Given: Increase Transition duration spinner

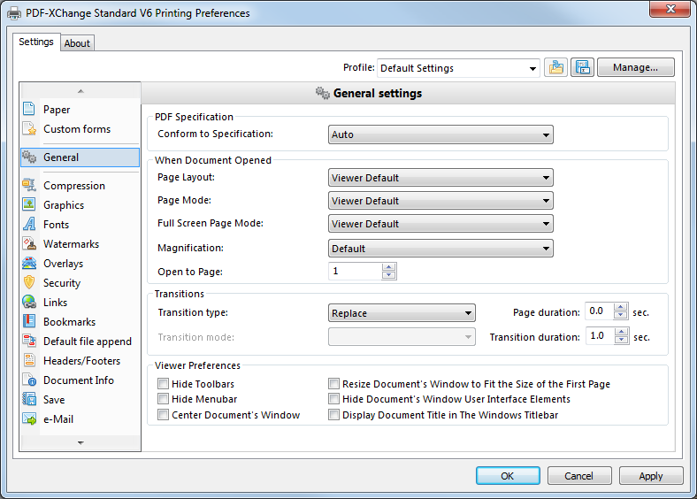Looking at the screenshot, I should 621,332.
